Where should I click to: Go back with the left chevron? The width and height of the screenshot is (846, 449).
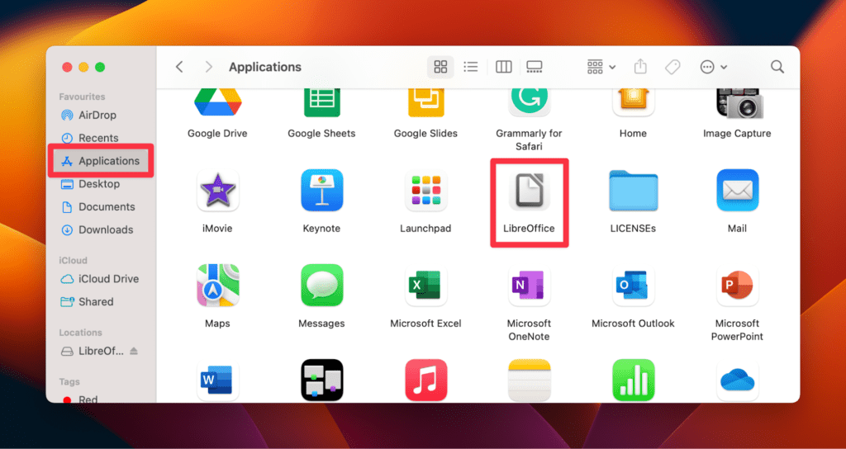(179, 67)
